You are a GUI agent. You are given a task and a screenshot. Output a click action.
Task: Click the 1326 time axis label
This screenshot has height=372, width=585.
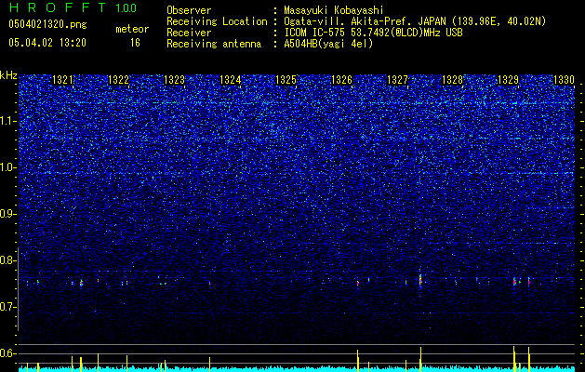click(341, 79)
